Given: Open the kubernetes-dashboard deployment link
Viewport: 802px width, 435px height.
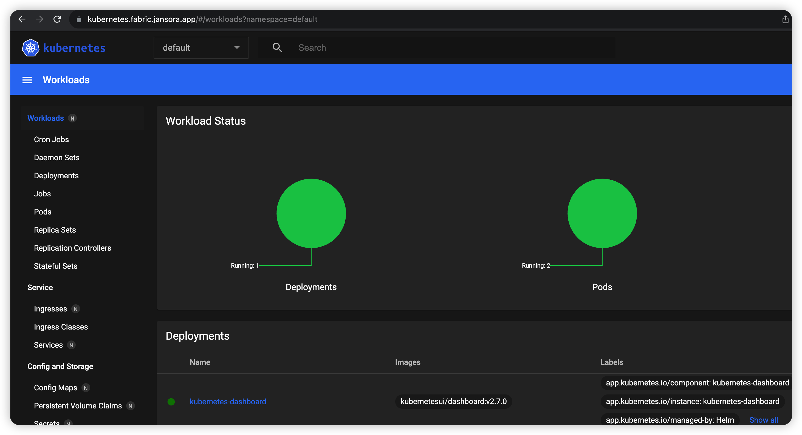Looking at the screenshot, I should click(228, 402).
